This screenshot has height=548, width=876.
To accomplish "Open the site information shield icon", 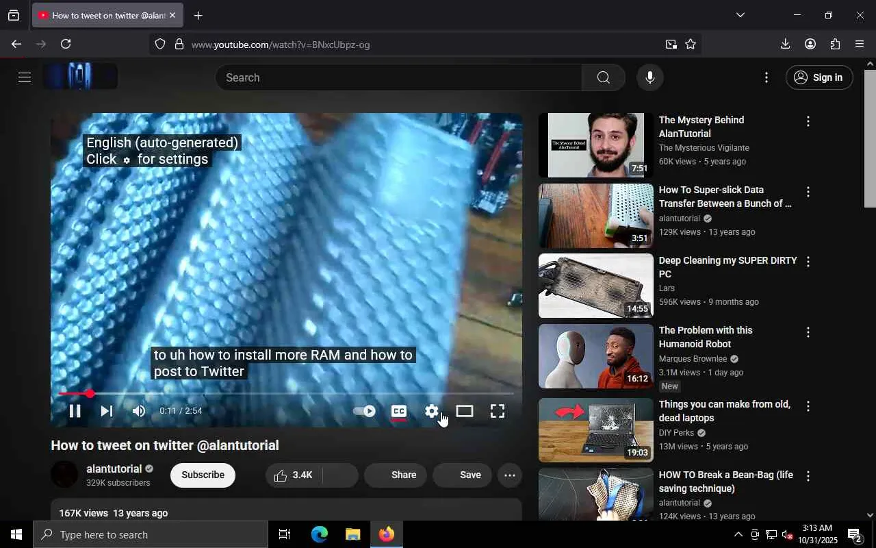I will tap(160, 45).
